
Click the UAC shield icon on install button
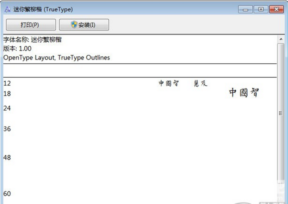pos(74,24)
